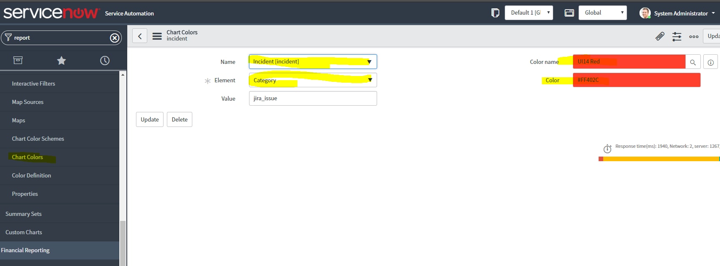The image size is (720, 266).
Task: Open the Global scope dropdown
Action: [x=602, y=13]
